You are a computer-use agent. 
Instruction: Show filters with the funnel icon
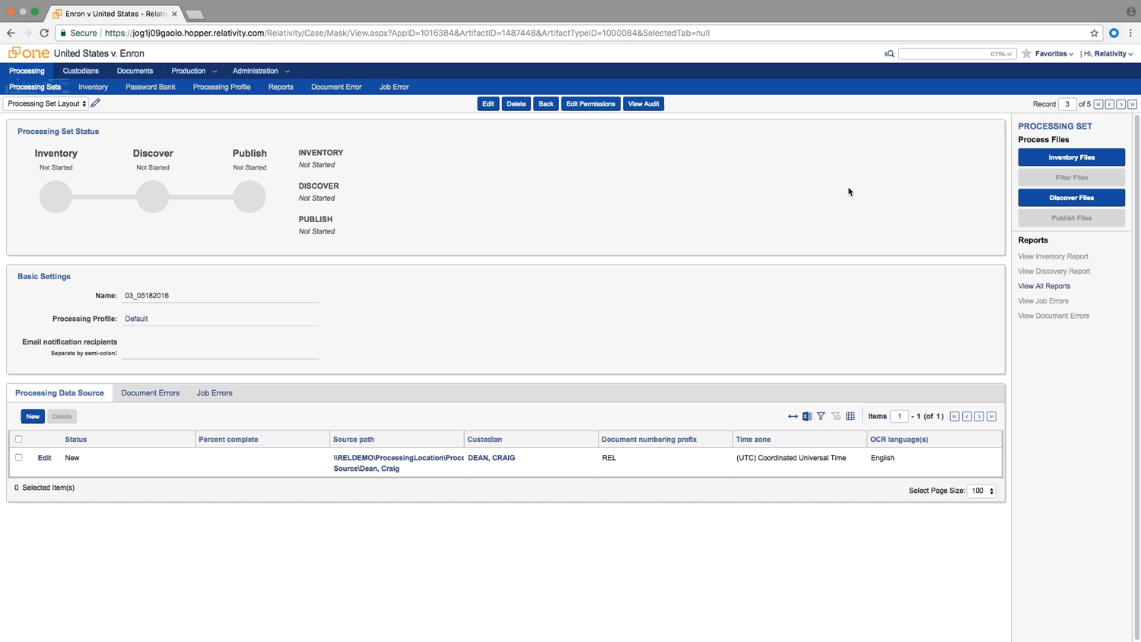(x=821, y=416)
